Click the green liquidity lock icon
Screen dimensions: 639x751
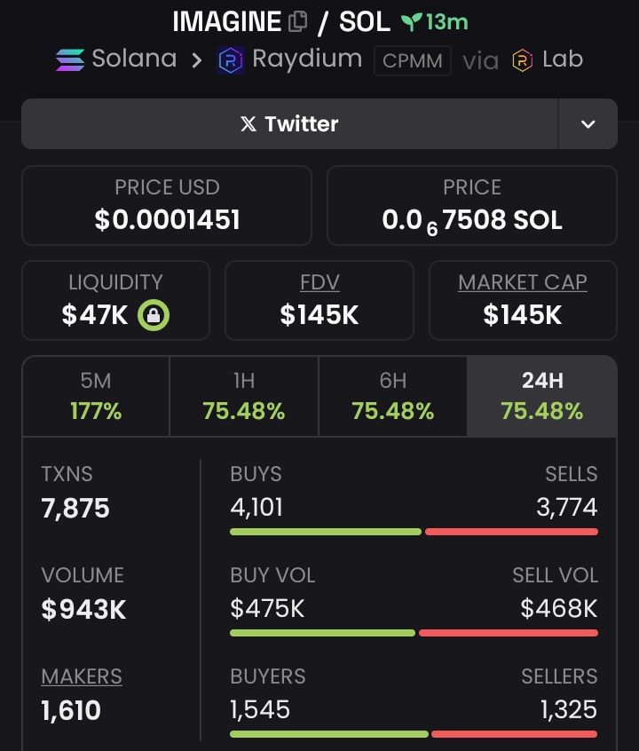[154, 315]
